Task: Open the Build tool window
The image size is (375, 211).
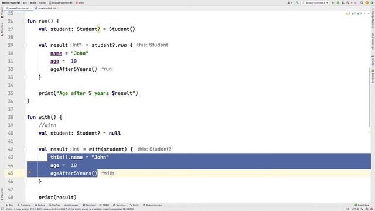Action: (134, 205)
